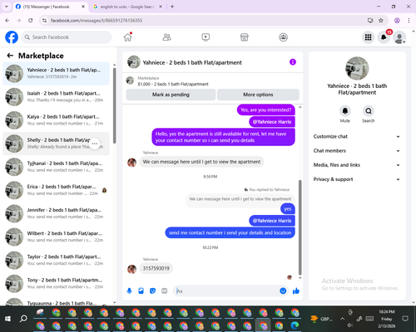
Task: Open the Erica conversation
Action: pos(56,190)
